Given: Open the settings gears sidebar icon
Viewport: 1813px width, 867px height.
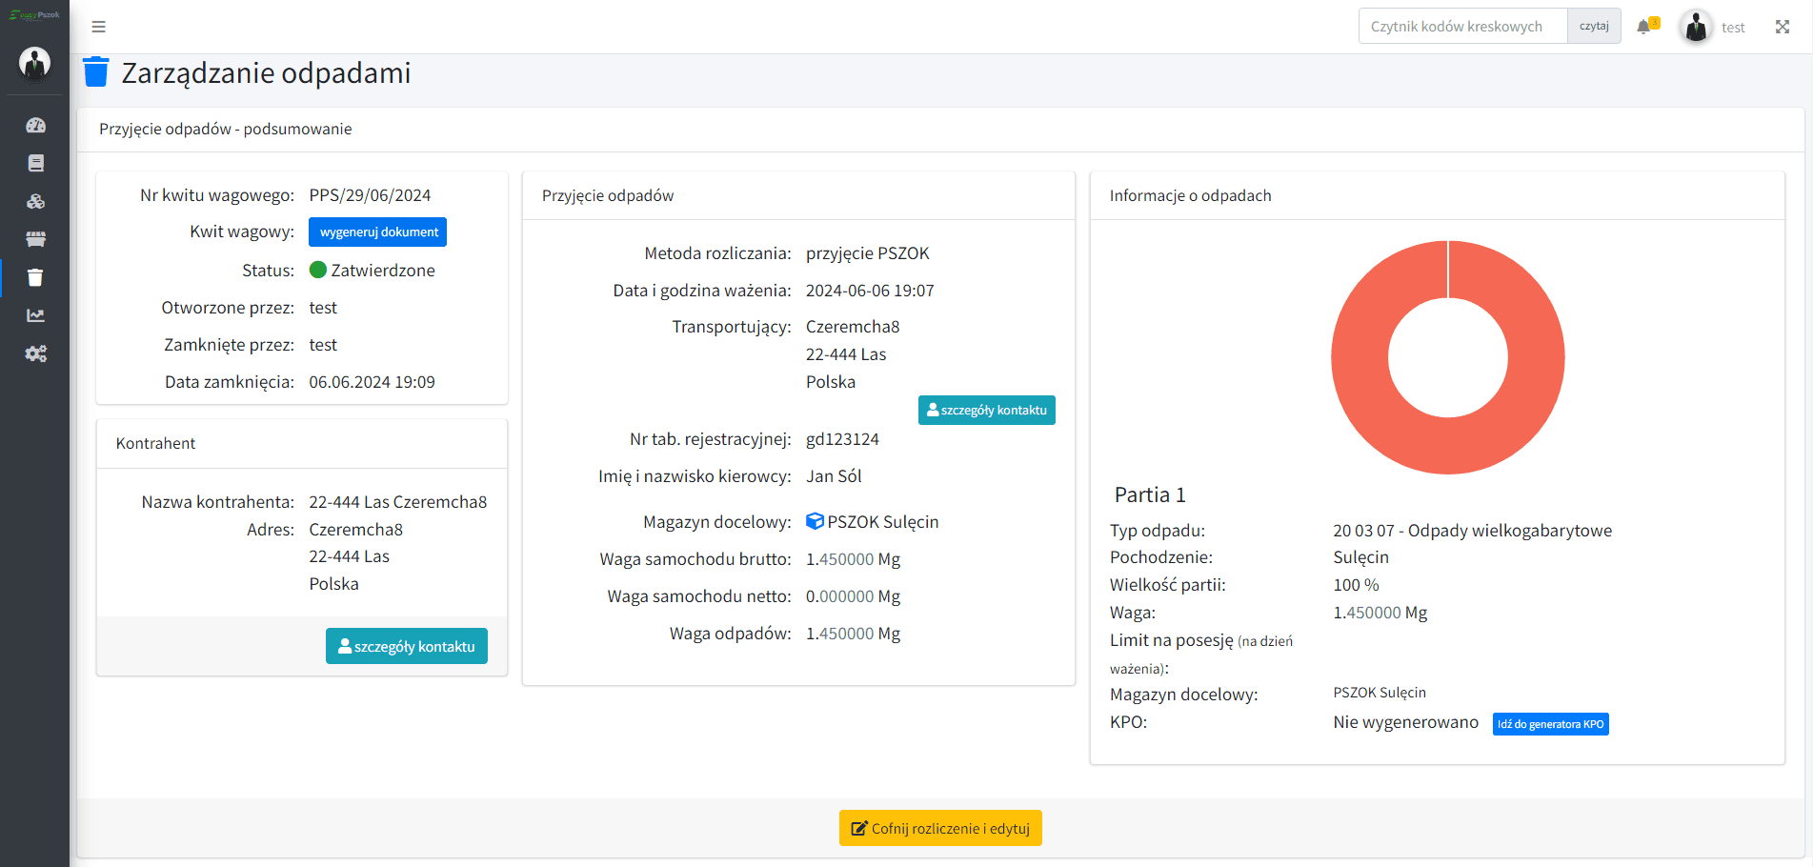Looking at the screenshot, I should click(x=35, y=353).
